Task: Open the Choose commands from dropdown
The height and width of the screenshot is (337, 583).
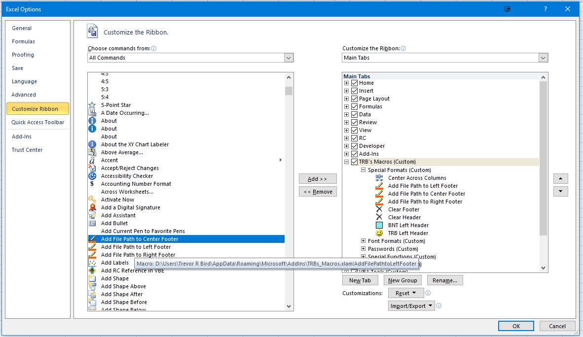Action: point(289,58)
